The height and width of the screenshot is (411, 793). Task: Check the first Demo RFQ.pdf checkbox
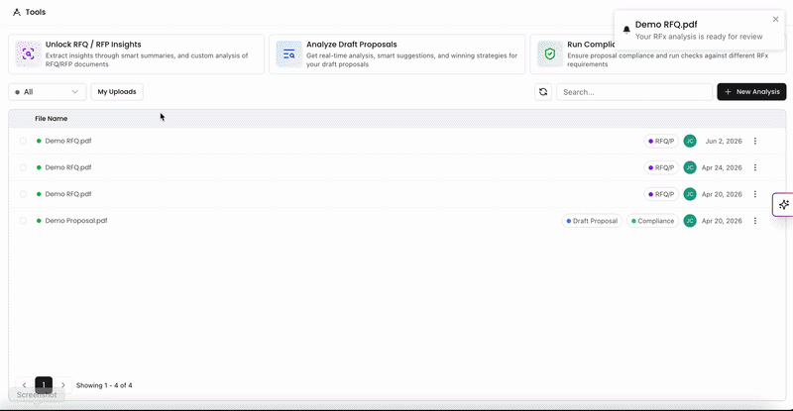click(23, 141)
